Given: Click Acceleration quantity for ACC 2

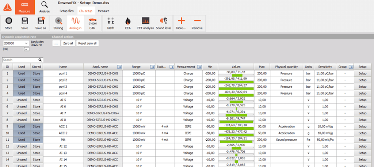Looking at the screenshot, I should 286,133.
